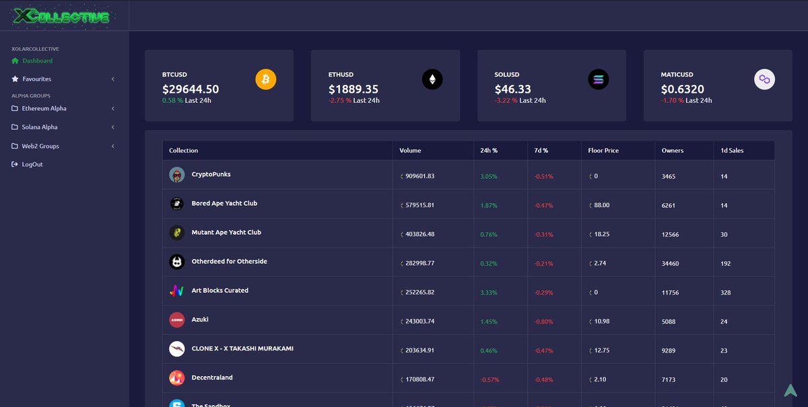
Task: Click the Otherdeed for Otherside avatar
Action: (176, 262)
